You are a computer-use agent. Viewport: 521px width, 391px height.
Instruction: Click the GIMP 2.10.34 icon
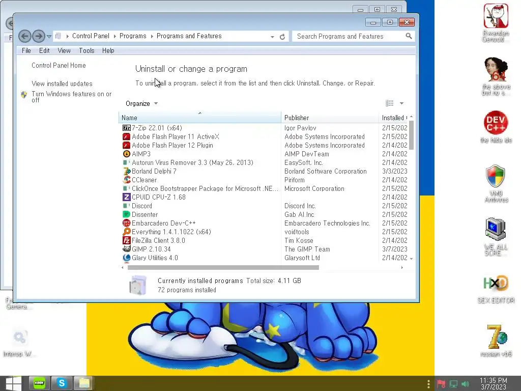click(126, 249)
